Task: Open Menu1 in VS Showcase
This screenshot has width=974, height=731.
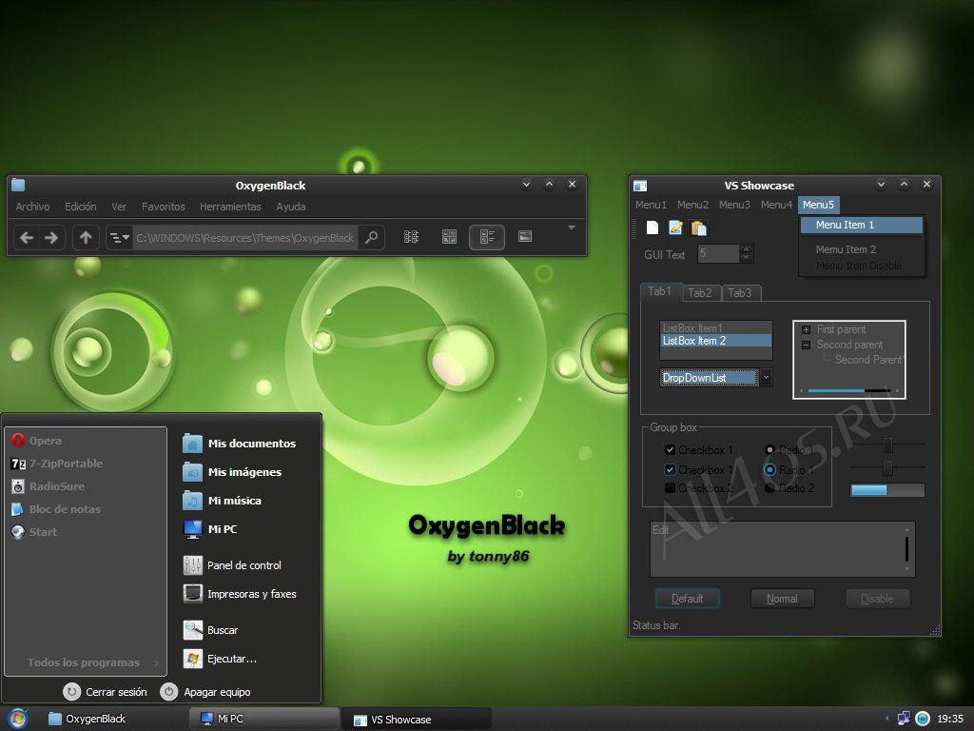Action: click(651, 205)
